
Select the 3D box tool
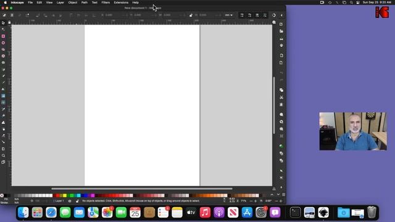coord(3,56)
